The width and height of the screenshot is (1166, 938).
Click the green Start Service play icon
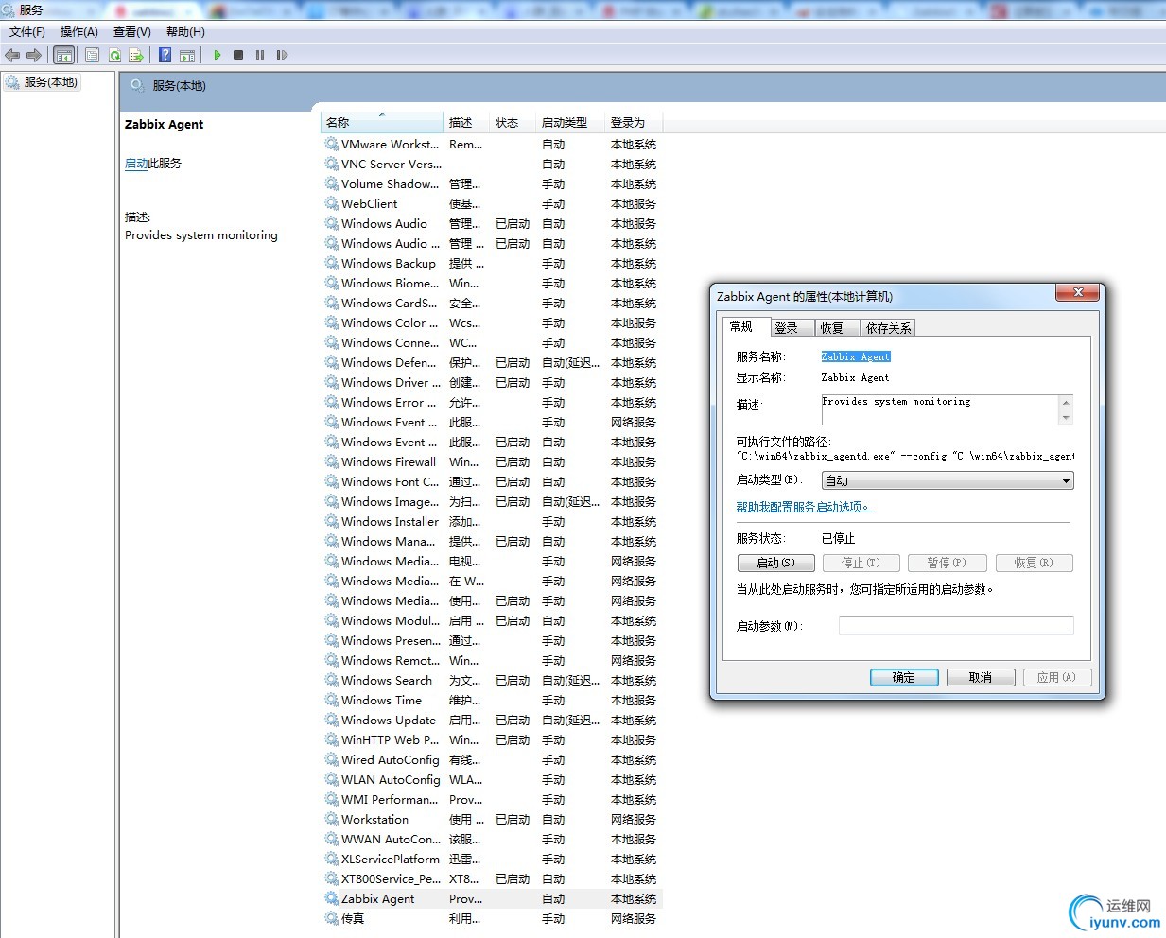pos(217,55)
